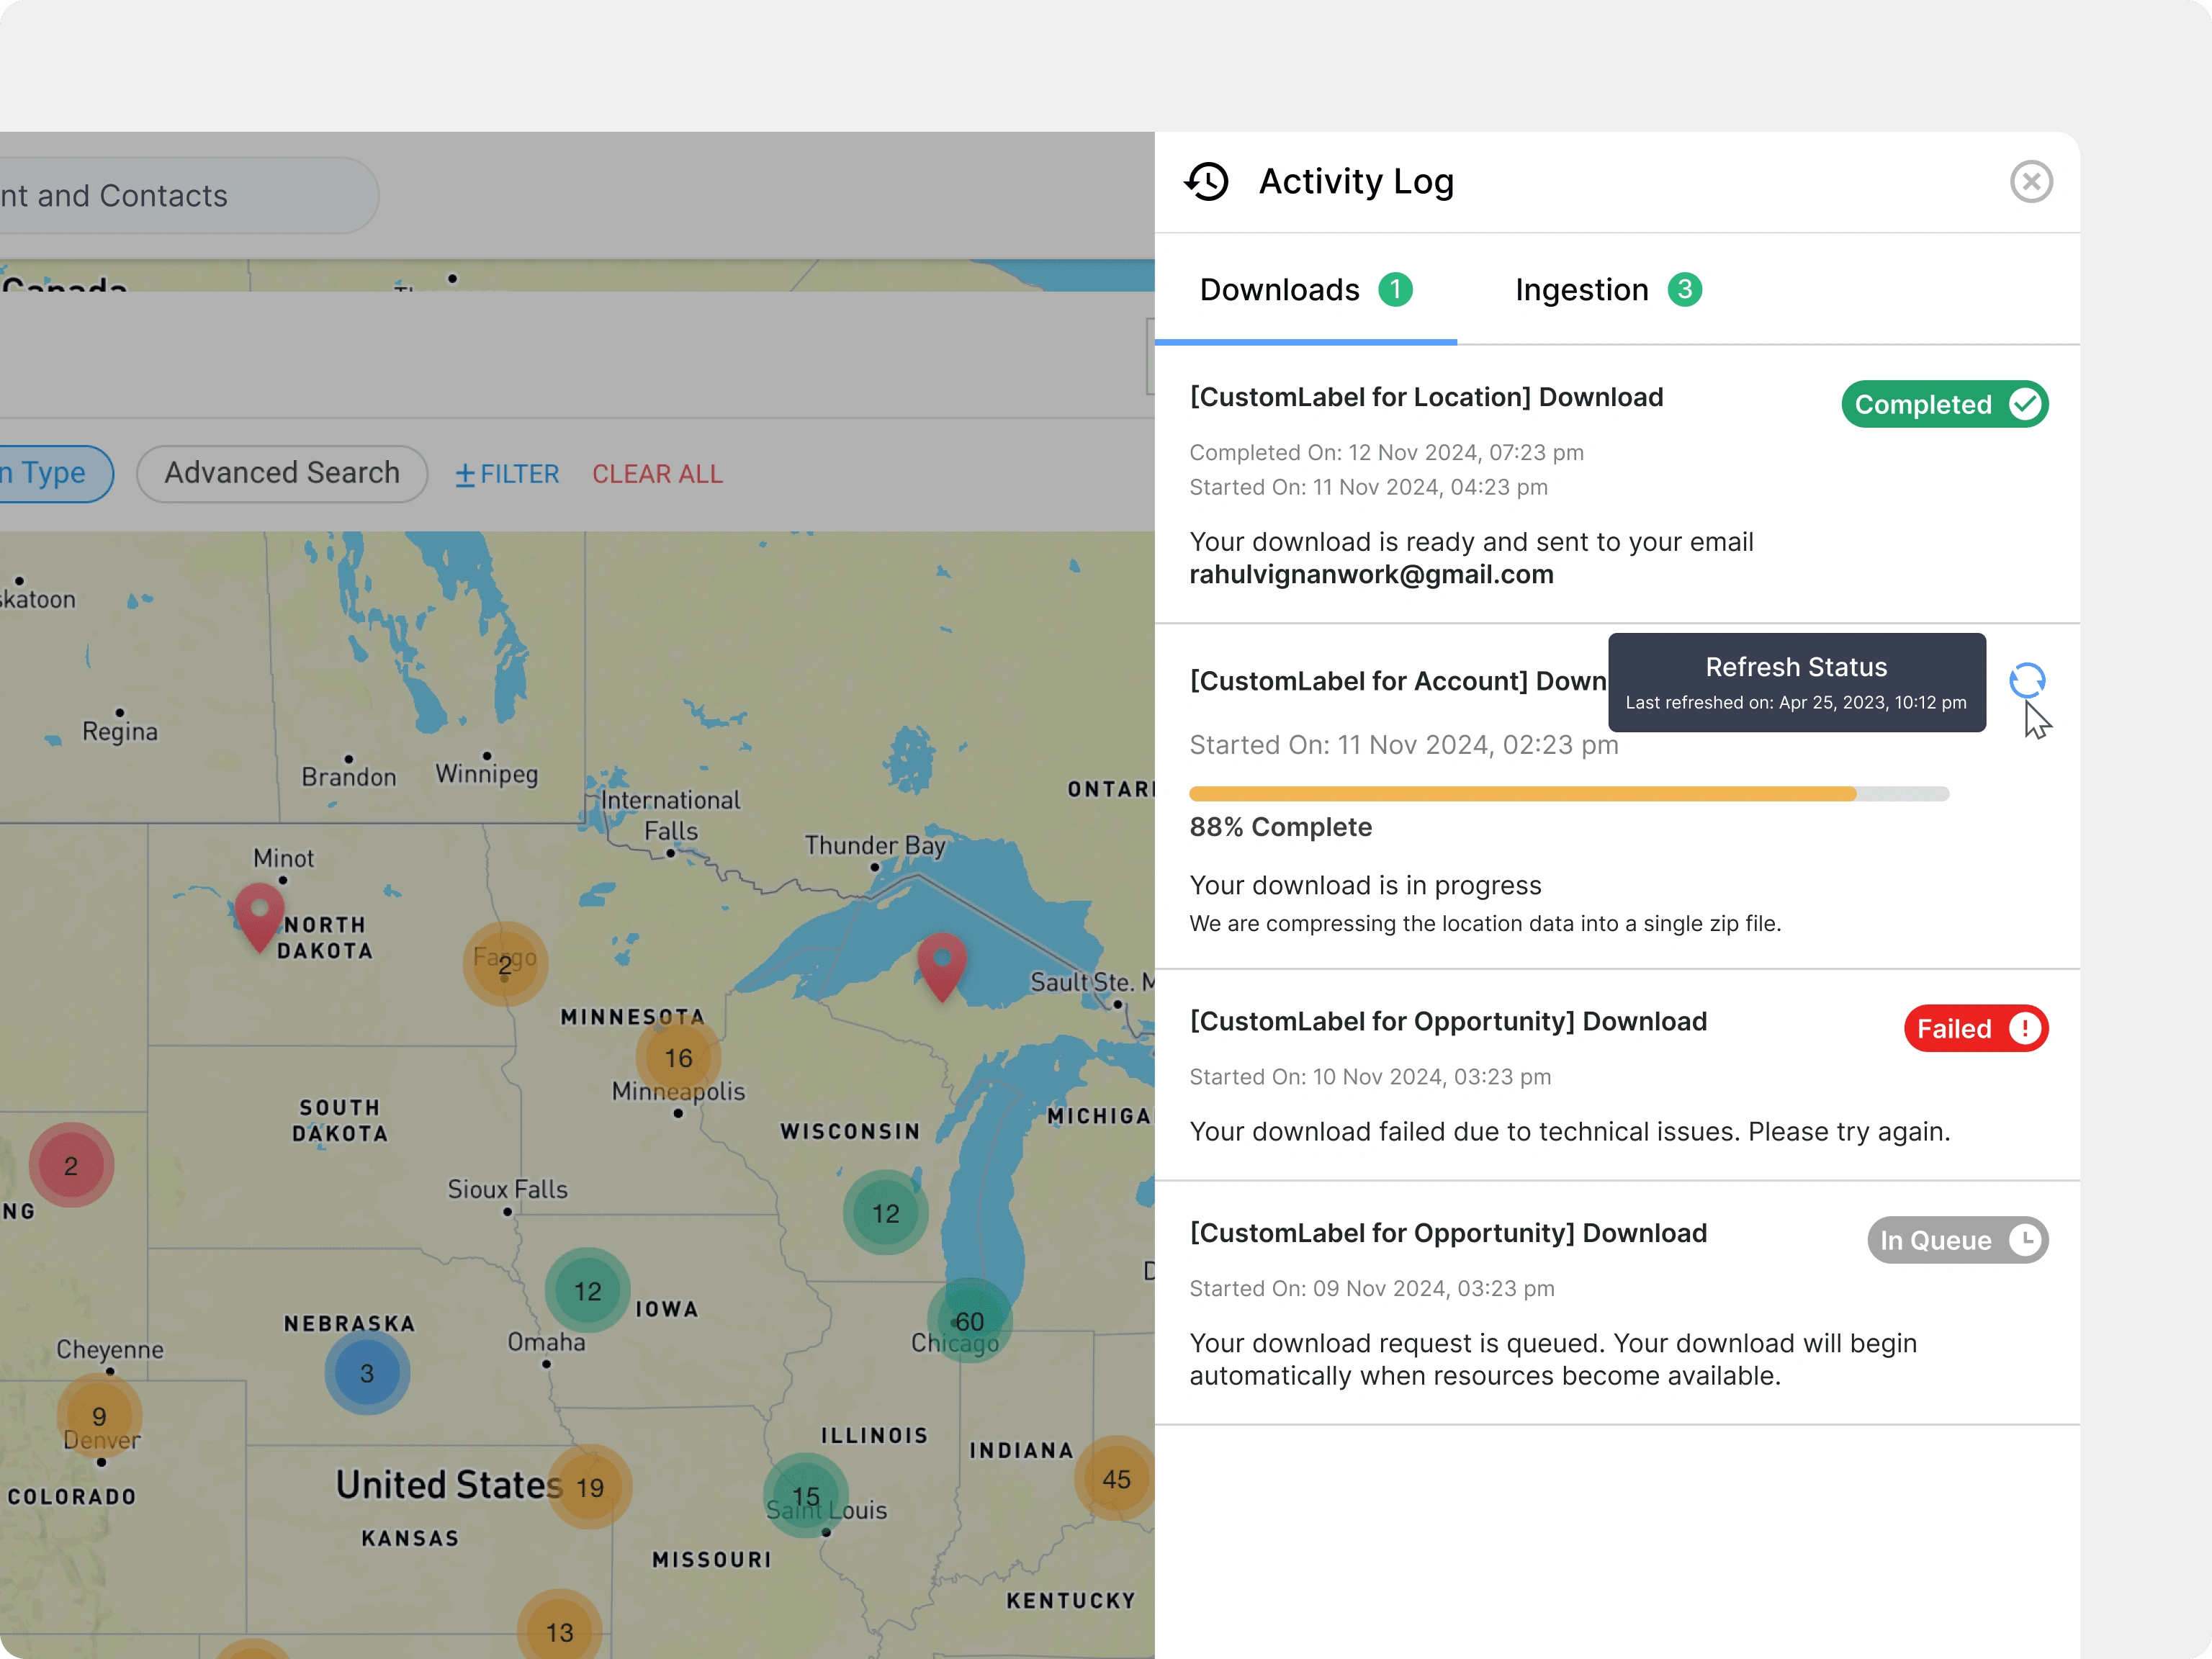
Task: Click 'Your download is in progress' text
Action: coord(1365,886)
